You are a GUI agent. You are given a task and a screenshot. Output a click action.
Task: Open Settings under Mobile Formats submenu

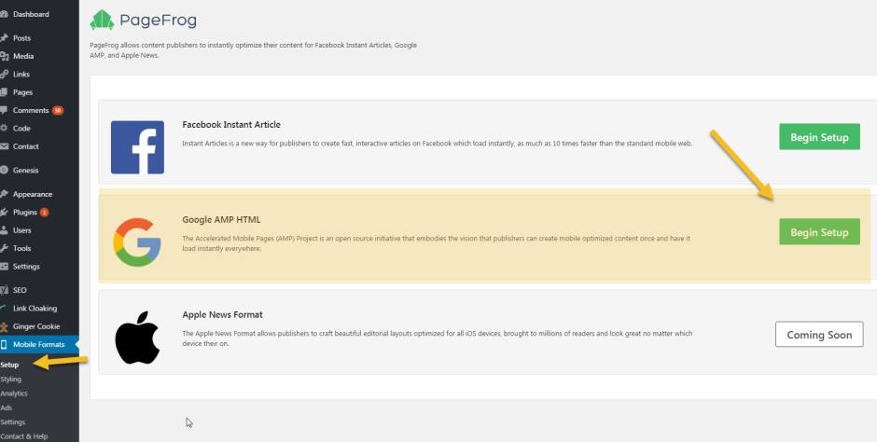pos(12,421)
